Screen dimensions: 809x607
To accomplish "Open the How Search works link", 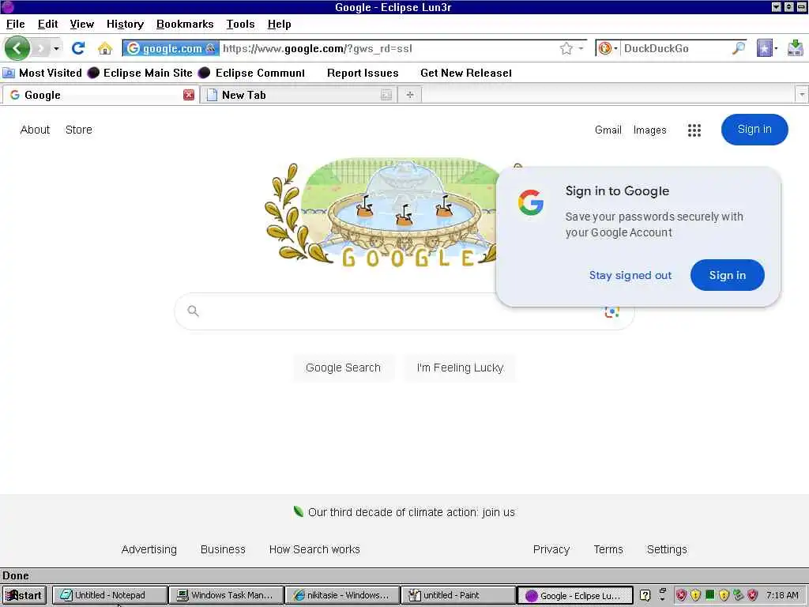I will point(314,549).
